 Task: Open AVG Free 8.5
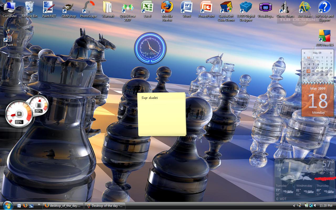click(324, 35)
